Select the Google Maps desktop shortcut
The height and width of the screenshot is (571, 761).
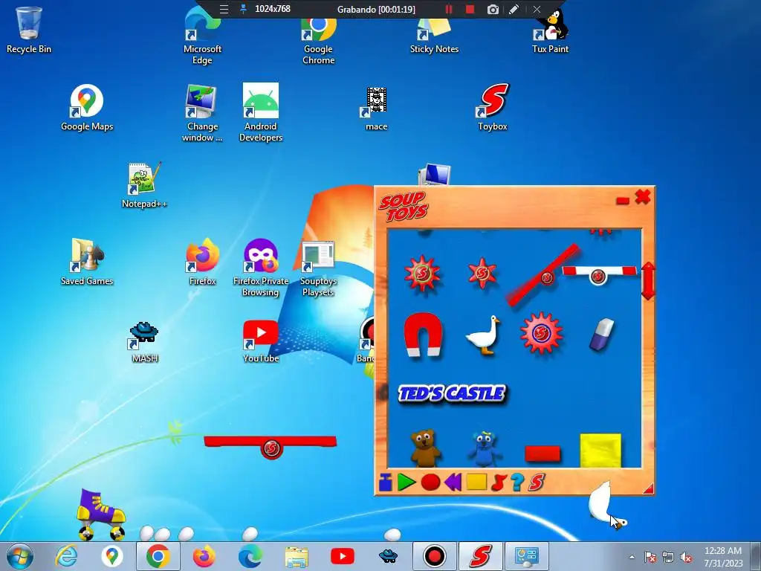[x=87, y=108]
